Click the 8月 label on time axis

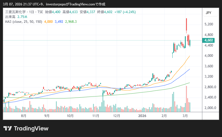pyautogui.click(x=24, y=116)
